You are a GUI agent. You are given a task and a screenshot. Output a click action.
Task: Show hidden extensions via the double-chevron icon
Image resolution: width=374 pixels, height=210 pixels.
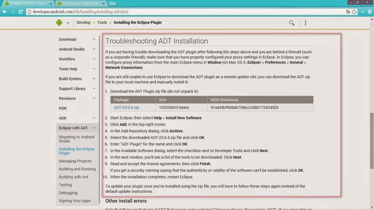(x=363, y=12)
